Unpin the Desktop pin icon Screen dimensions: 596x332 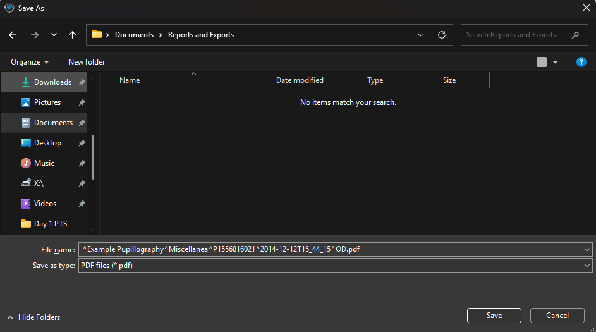(82, 143)
